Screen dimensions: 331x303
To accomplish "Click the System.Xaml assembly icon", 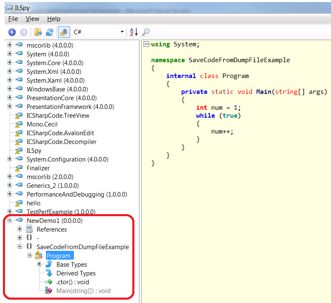I will pos(19,80).
